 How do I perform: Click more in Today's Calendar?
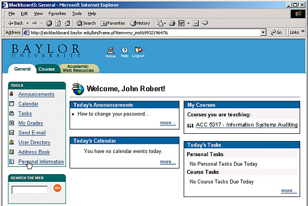[x=168, y=162]
